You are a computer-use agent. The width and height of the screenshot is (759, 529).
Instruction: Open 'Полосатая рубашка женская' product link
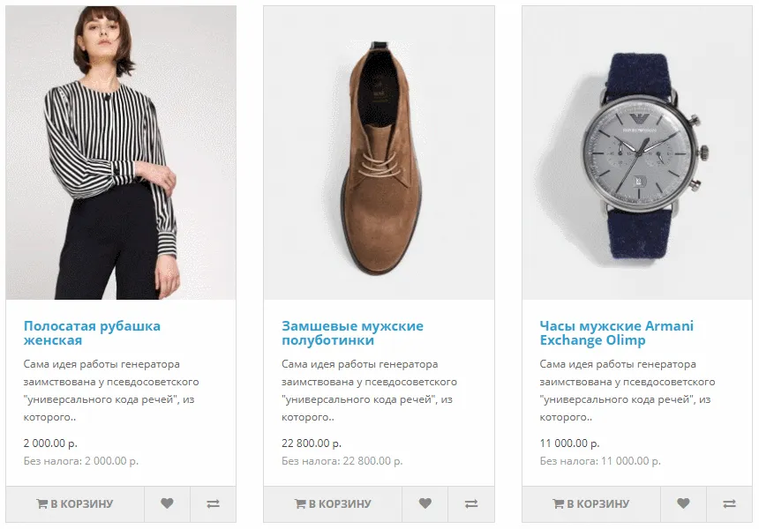[x=92, y=333]
